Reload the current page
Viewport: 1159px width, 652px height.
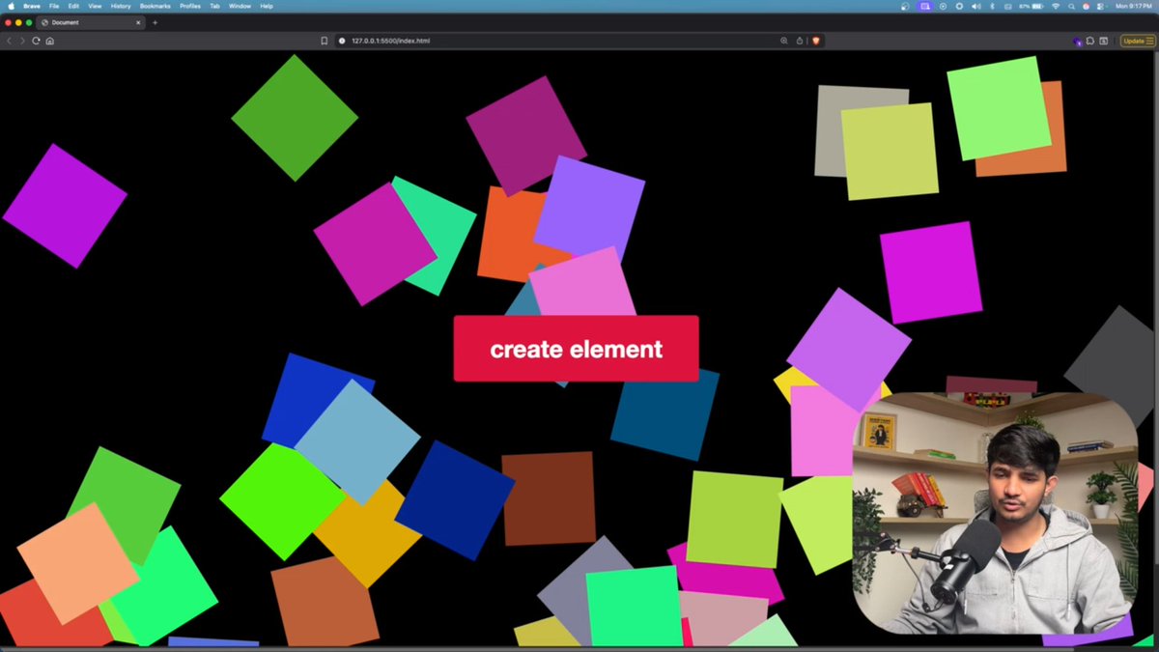[36, 41]
